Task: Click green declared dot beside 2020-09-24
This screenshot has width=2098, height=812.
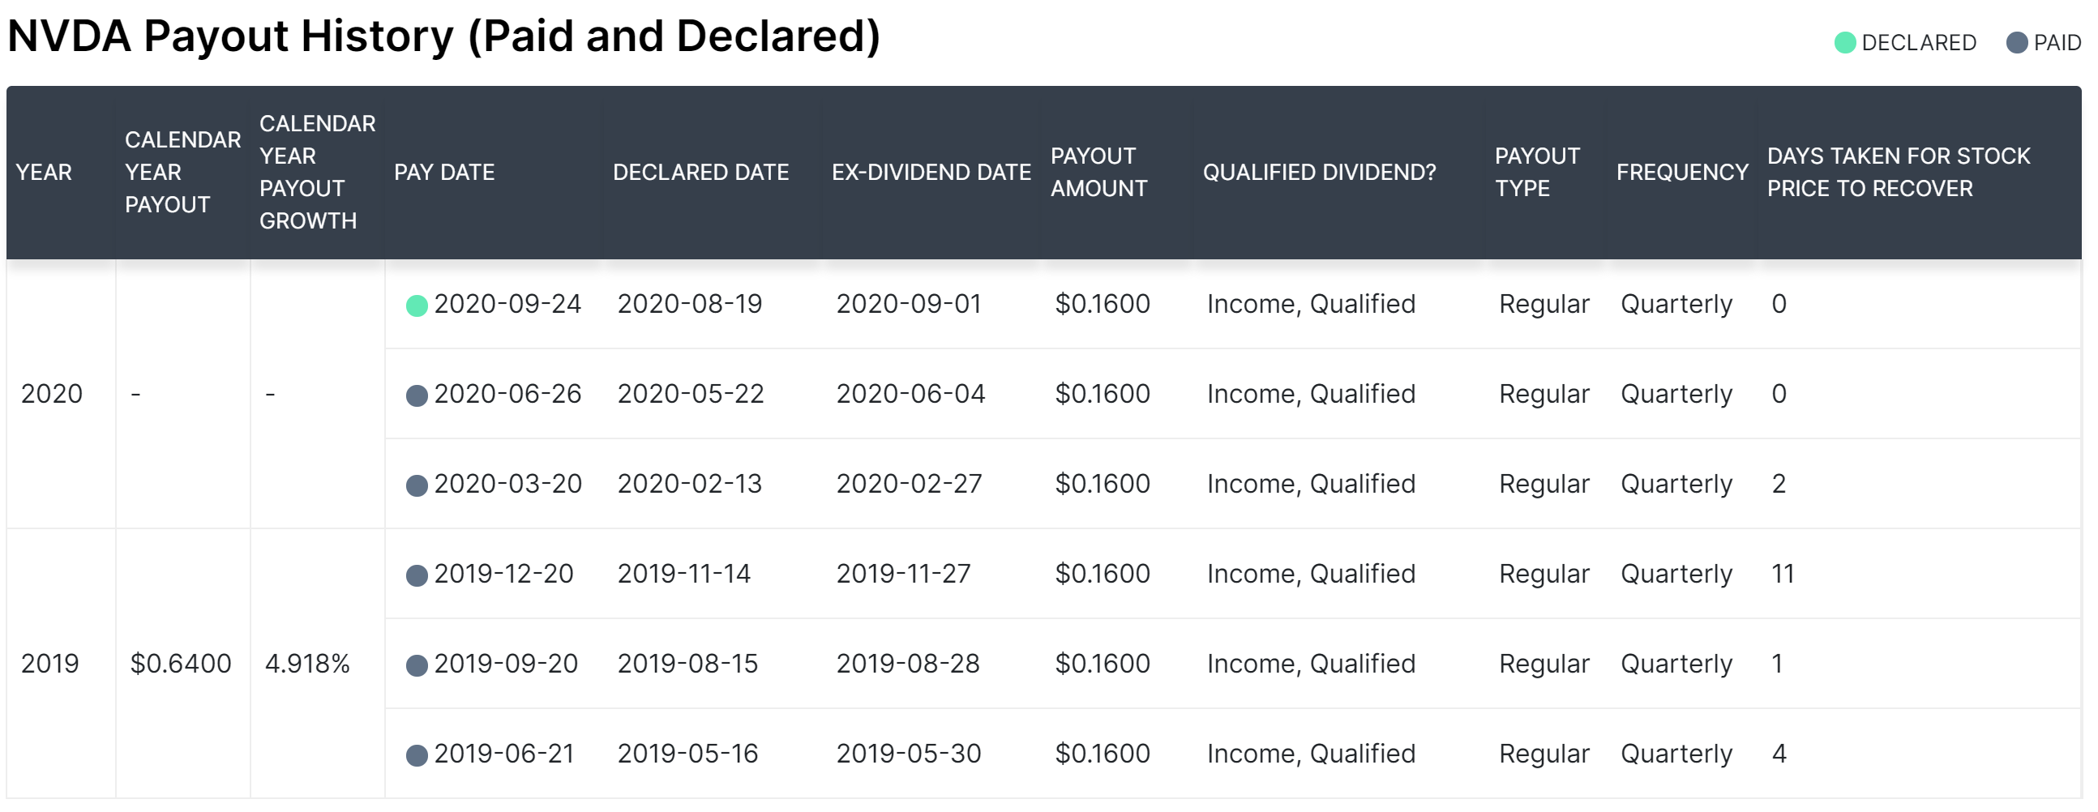Action: 417,306
